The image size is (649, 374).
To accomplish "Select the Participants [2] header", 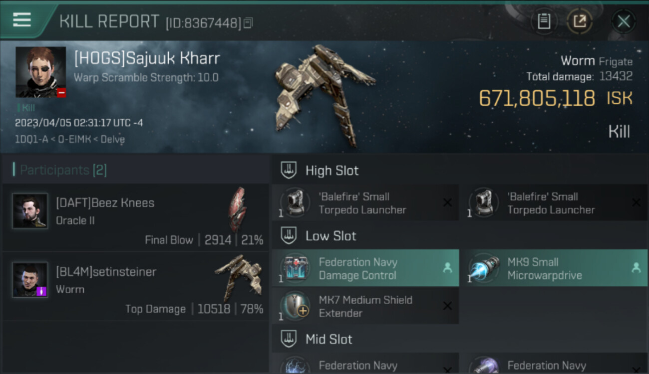I will tap(63, 170).
